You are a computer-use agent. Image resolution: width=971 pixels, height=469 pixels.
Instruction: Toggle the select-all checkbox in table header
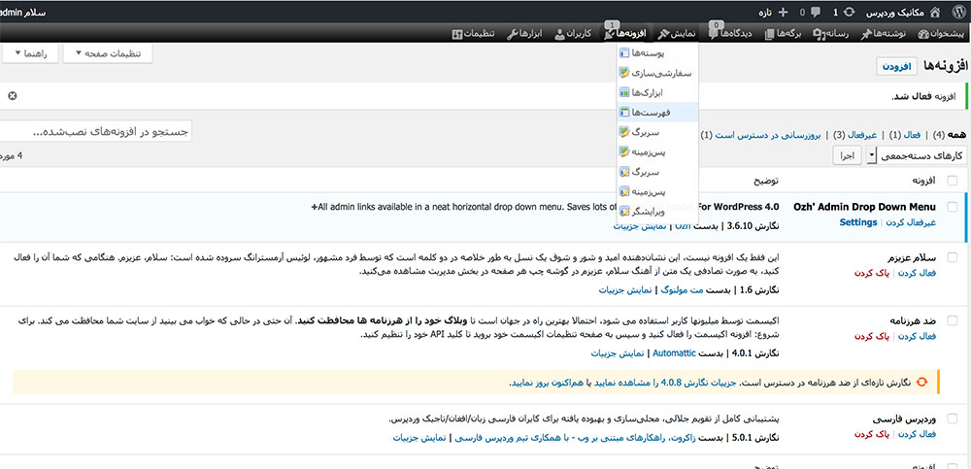coord(952,181)
